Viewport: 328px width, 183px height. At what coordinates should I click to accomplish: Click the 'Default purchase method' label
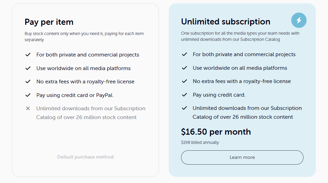[x=85, y=157]
